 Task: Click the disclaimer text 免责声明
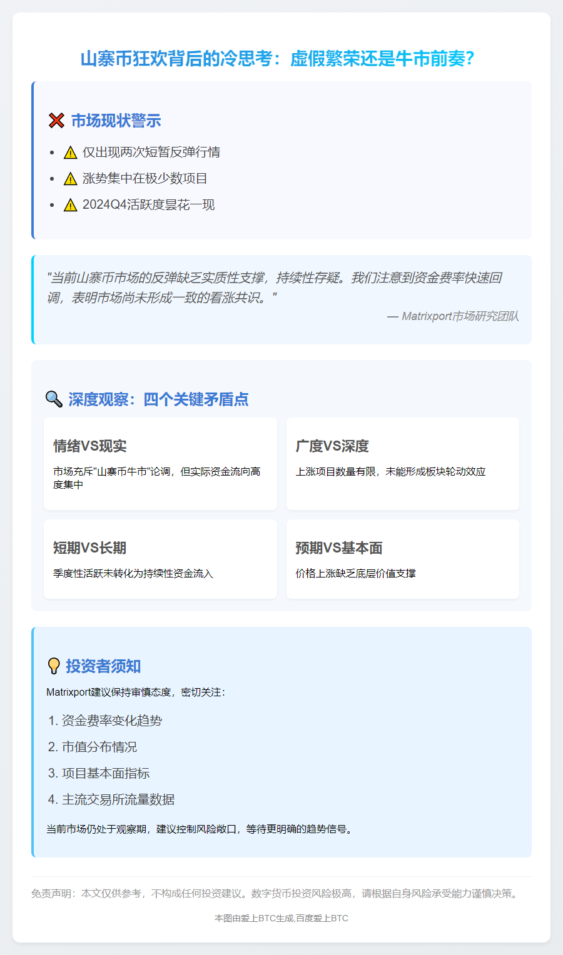click(276, 894)
